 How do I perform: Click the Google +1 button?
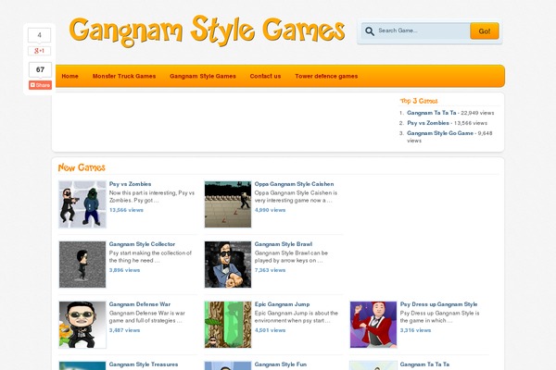tap(39, 51)
